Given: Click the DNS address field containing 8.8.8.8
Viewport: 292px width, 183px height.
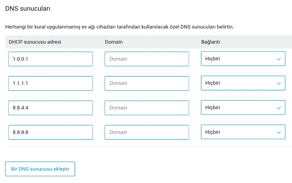Looking at the screenshot, I should point(51,132).
